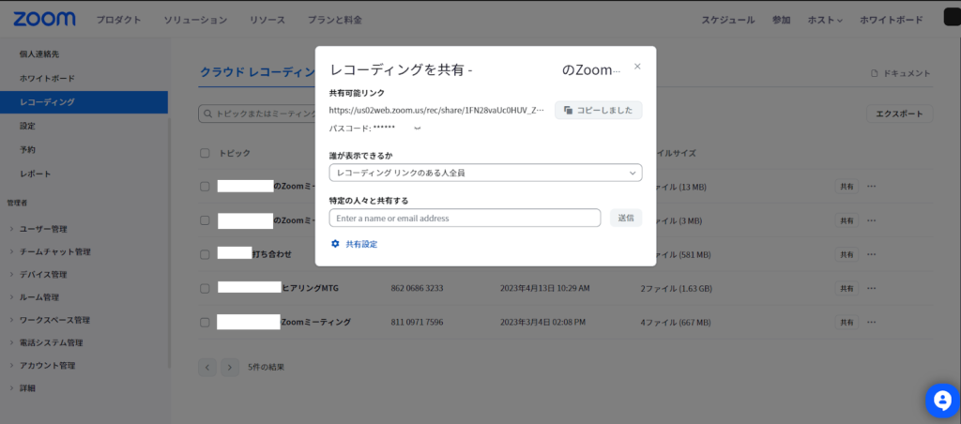
Task: Click the search magnifier icon in topic search
Action: [x=208, y=114]
